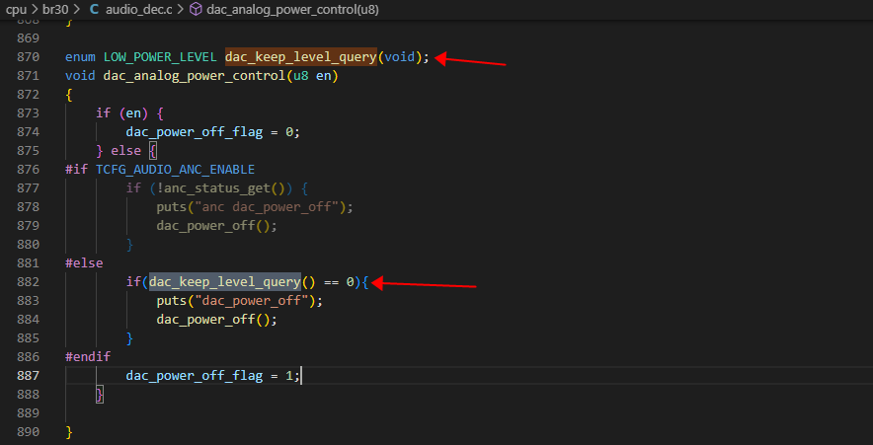Click line number 870 in gutter
Viewport: 873px width, 445px height.
click(29, 57)
